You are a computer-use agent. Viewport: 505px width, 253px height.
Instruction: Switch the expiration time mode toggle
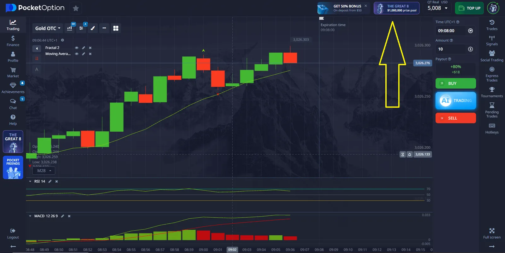tap(470, 31)
